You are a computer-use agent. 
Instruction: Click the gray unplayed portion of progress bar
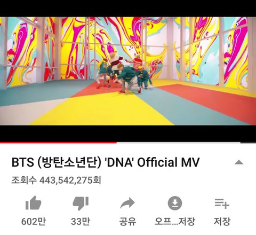tap(179, 143)
